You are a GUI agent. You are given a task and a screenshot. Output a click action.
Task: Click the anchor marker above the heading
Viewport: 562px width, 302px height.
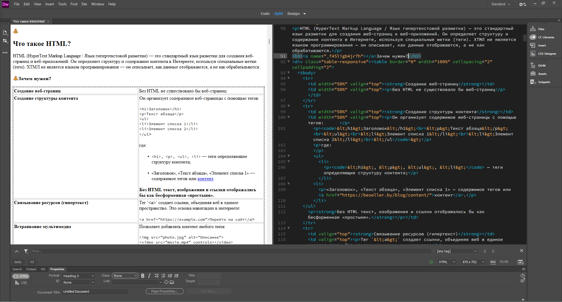(x=16, y=31)
